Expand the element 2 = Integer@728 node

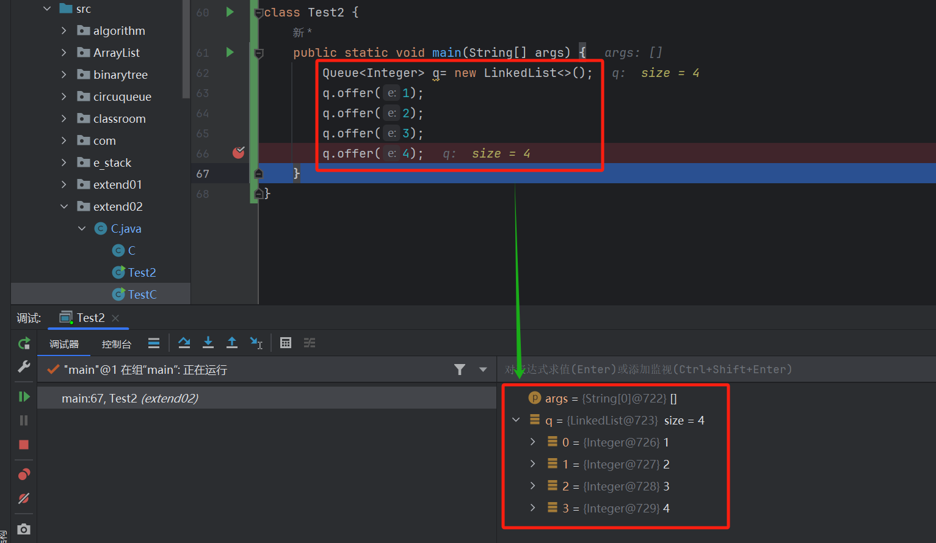[x=532, y=486]
